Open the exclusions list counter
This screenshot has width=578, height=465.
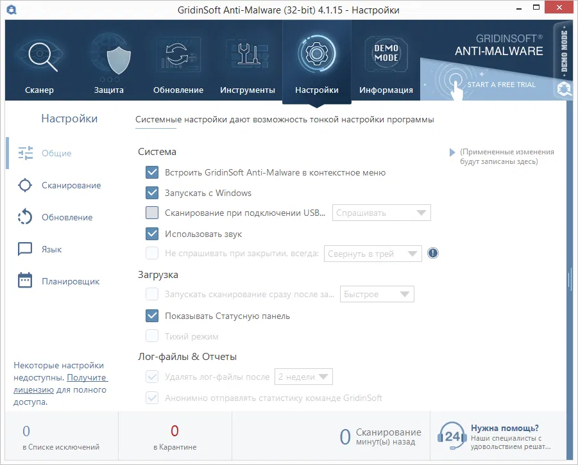tap(61, 437)
